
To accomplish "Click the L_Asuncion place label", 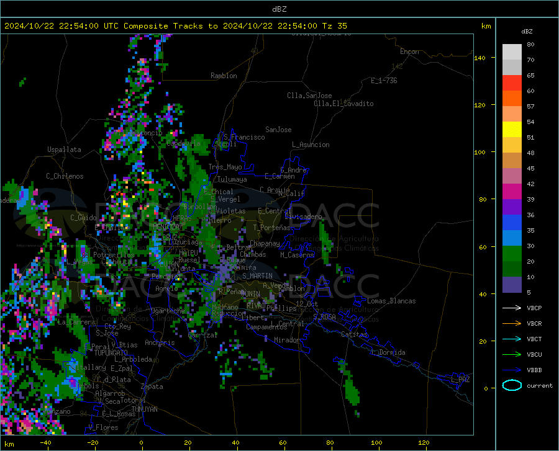I will pos(311,145).
